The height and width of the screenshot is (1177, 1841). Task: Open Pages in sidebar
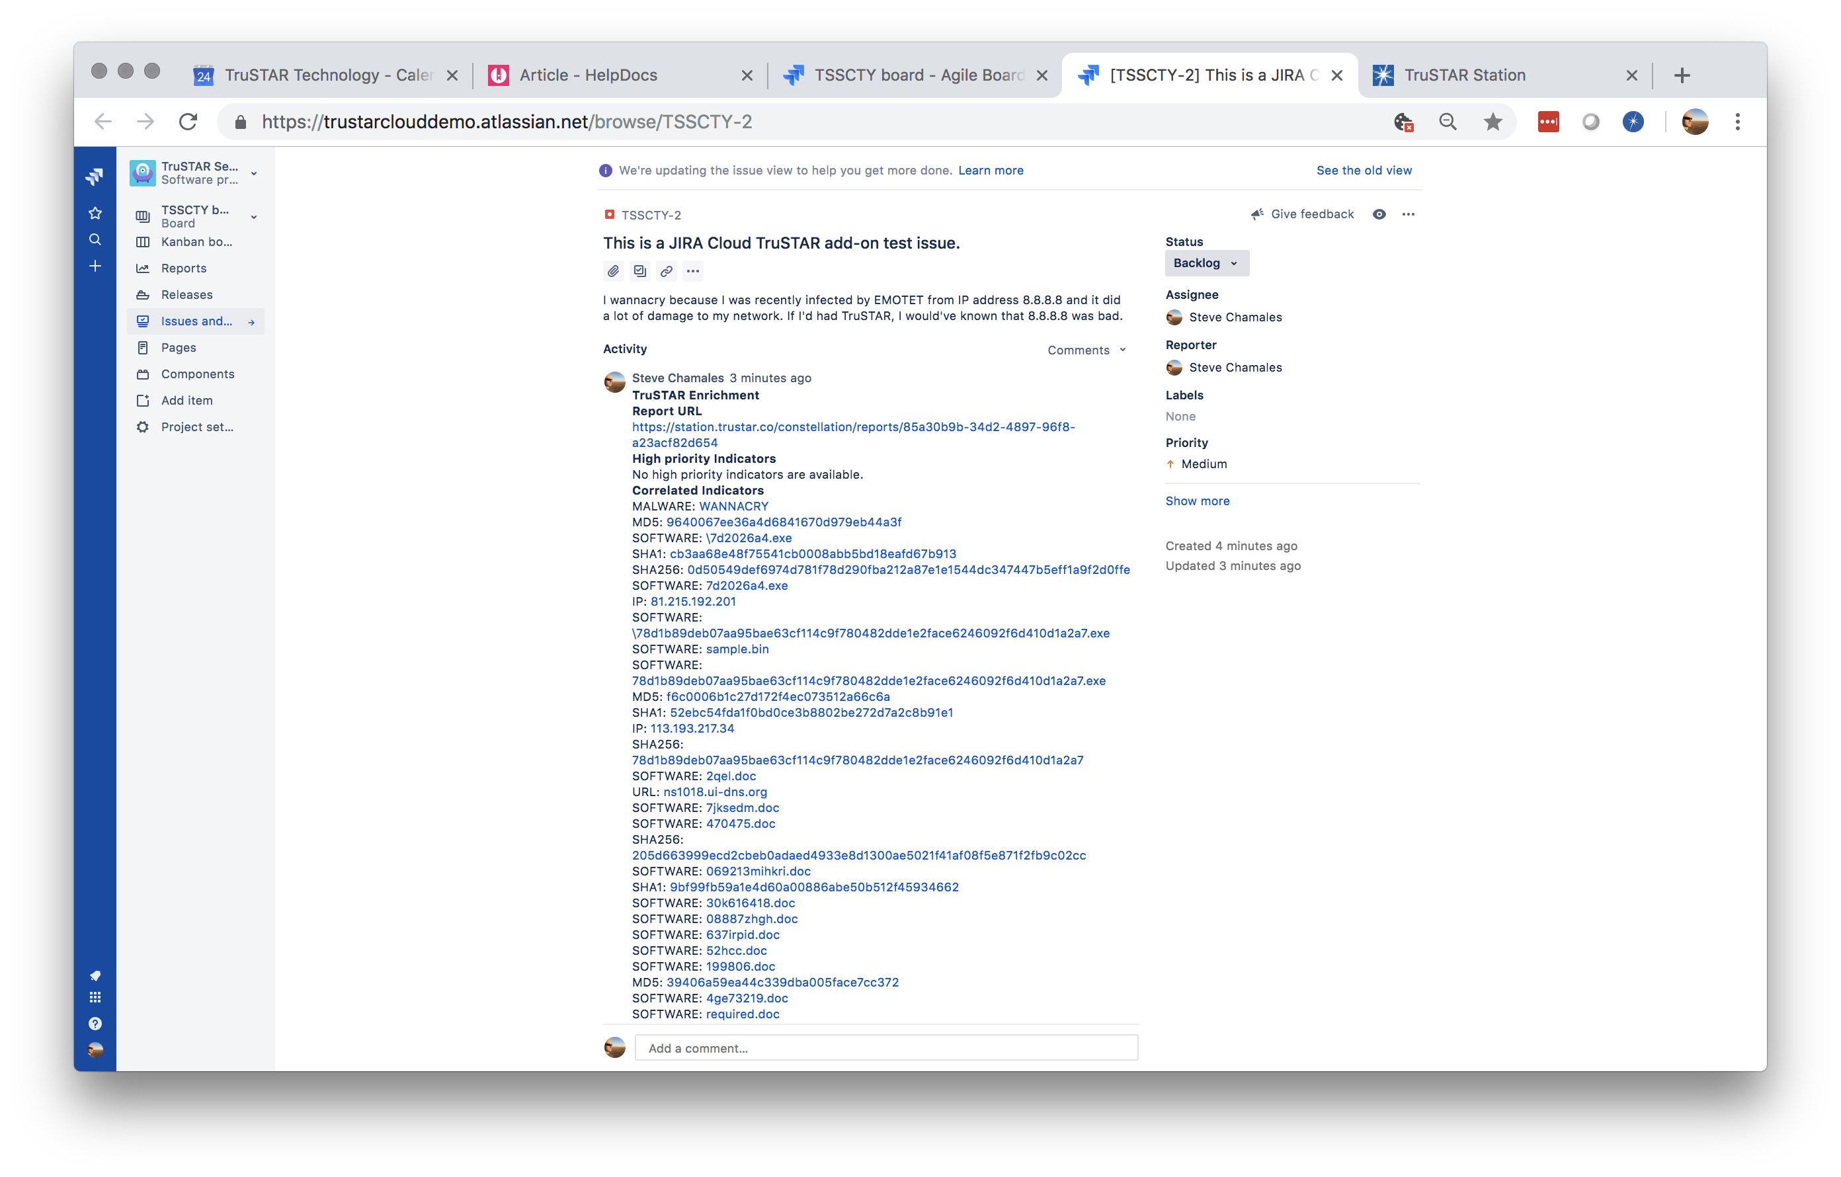[196, 348]
